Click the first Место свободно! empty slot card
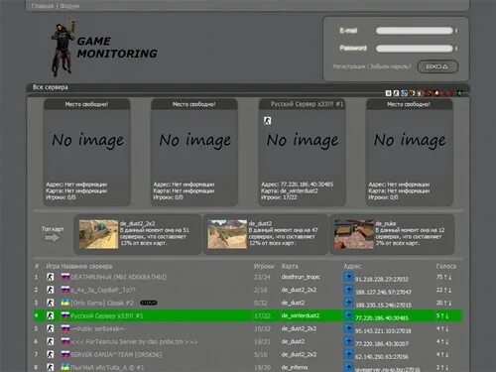The width and height of the screenshot is (496, 372). point(87,152)
